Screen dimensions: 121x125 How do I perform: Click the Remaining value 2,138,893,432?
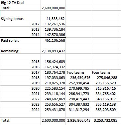pos(53,51)
